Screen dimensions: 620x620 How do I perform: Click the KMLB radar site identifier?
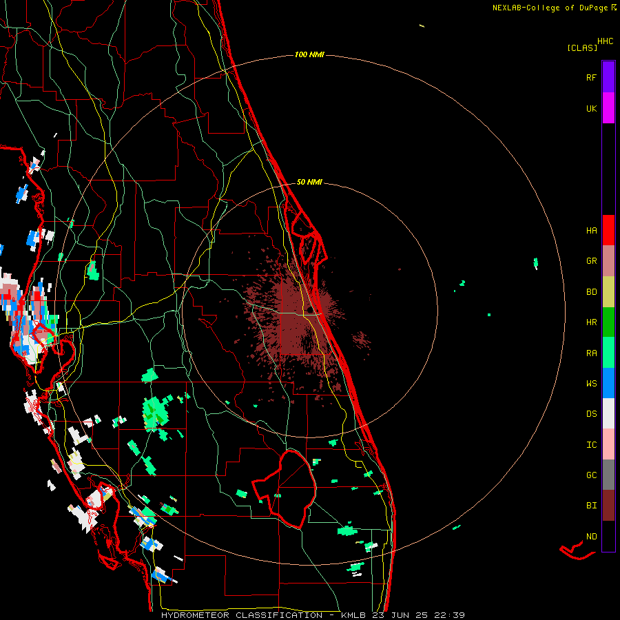pyautogui.click(x=353, y=615)
